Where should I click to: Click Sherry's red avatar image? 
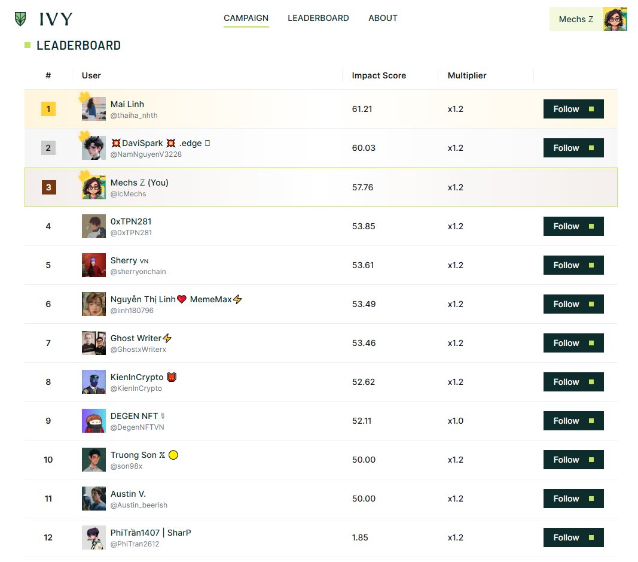[x=94, y=265]
